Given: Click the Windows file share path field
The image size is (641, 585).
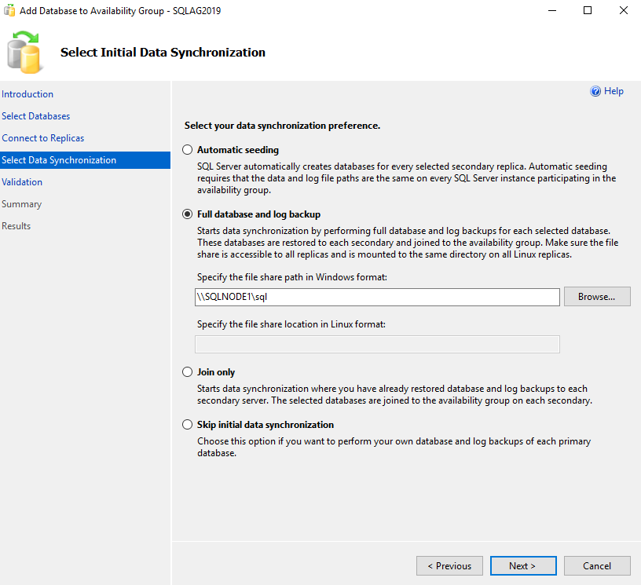Looking at the screenshot, I should 376,297.
